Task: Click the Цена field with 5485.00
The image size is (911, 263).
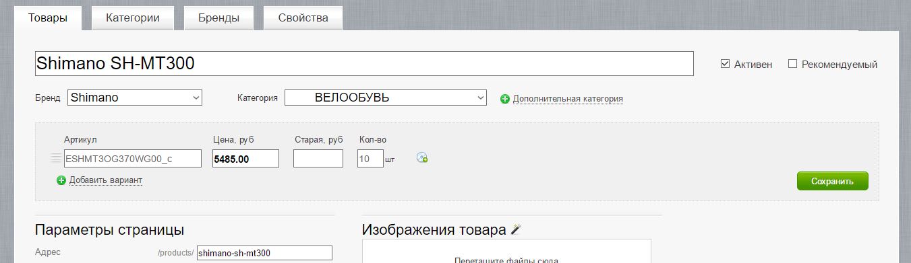Action: (245, 159)
